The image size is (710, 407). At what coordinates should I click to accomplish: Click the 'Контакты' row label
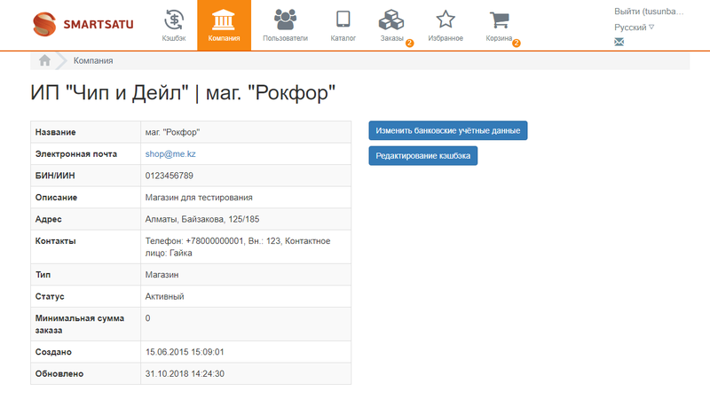point(55,241)
